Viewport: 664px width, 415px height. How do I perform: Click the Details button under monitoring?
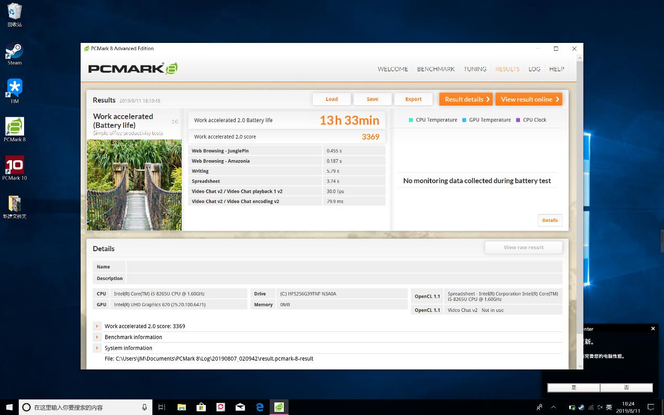tap(550, 220)
